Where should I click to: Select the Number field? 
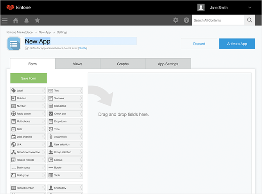pyautogui.click(x=28, y=106)
